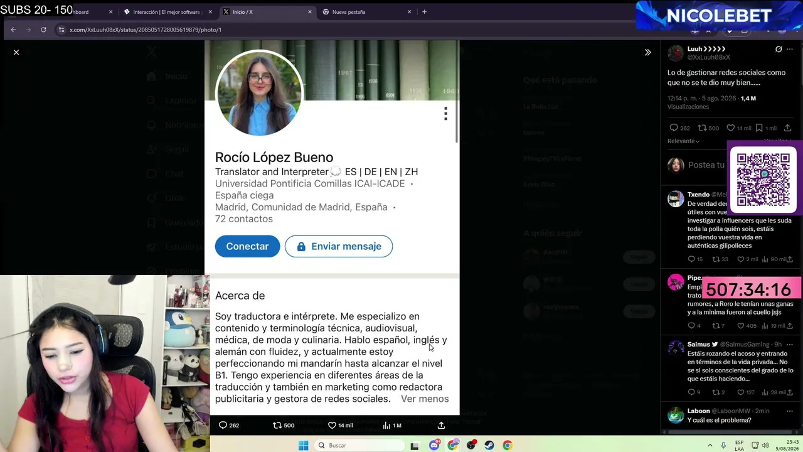Screen dimensions: 803x452
Task: Like Saimus's comment showing 127
Action: [x=741, y=392]
